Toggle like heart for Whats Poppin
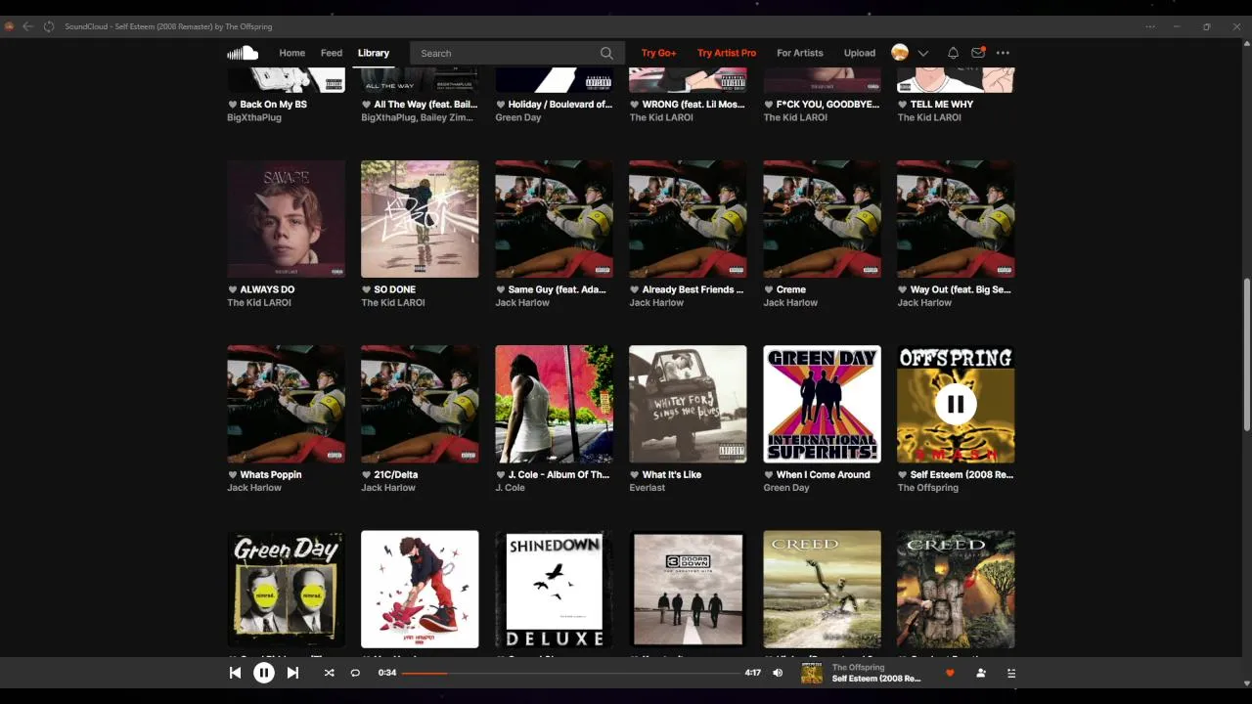The width and height of the screenshot is (1252, 704). click(233, 475)
